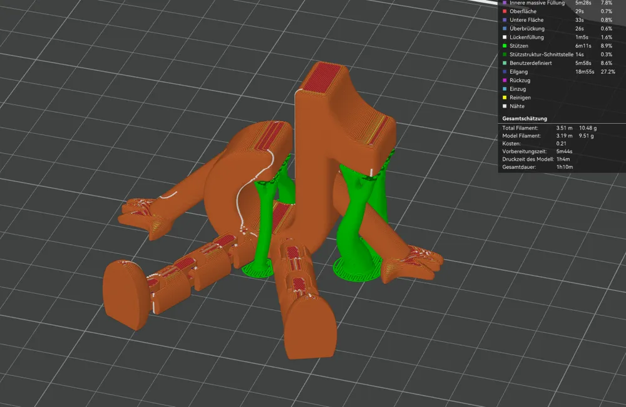Click the magenta Rückzug swatch
The height and width of the screenshot is (407, 626).
(505, 81)
